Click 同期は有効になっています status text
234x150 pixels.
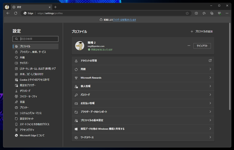(x=102, y=50)
